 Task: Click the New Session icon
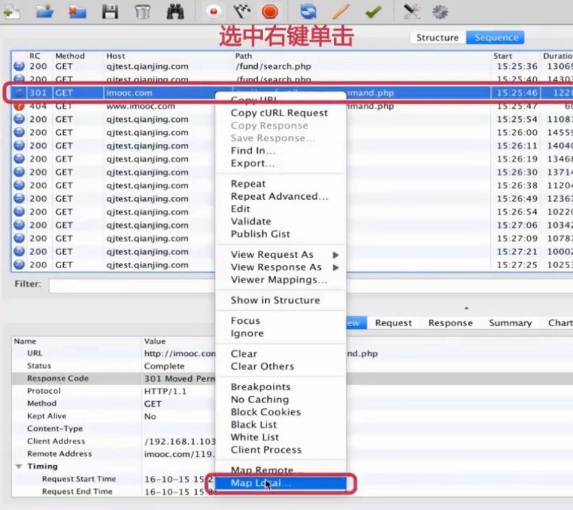pyautogui.click(x=11, y=12)
